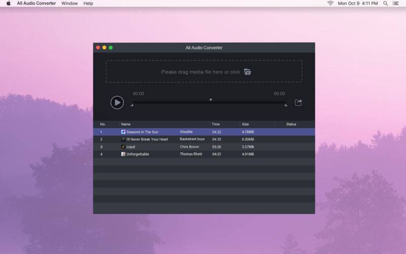
Task: Click the Seasons In The Sun album icon
Action: [123, 132]
